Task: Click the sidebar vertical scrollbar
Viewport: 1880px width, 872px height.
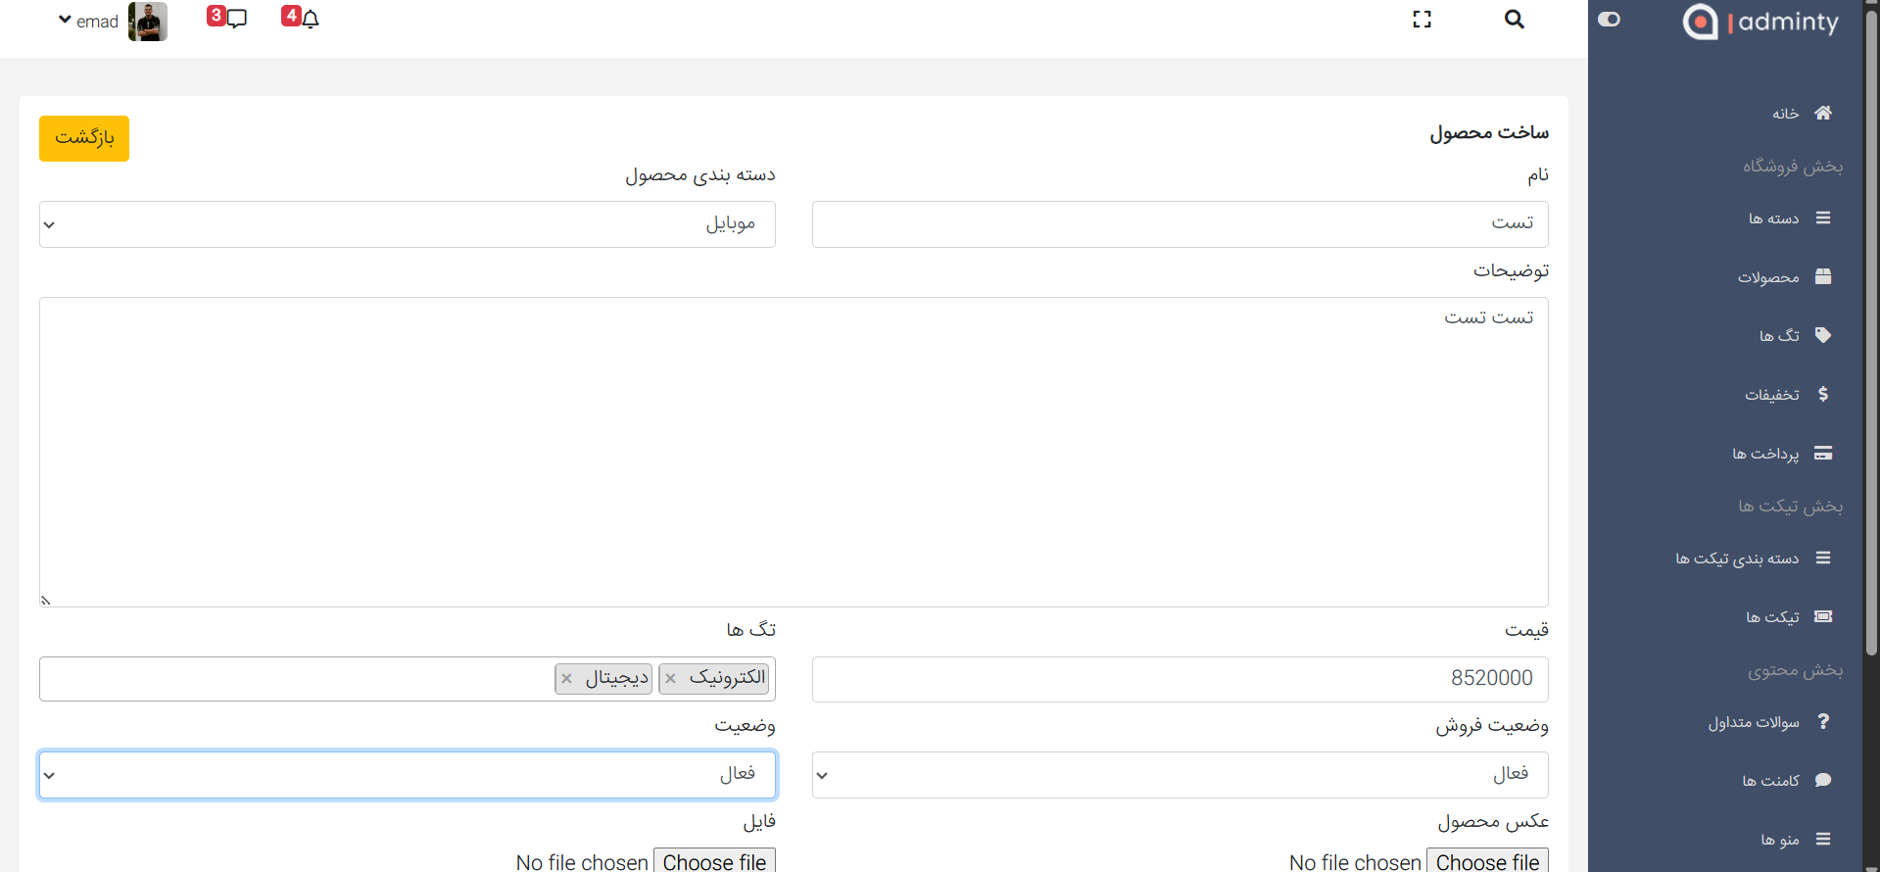Action: (1871, 333)
